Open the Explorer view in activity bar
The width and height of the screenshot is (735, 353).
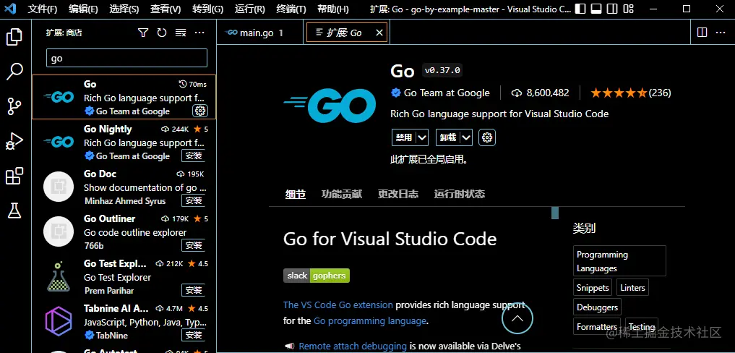14,37
